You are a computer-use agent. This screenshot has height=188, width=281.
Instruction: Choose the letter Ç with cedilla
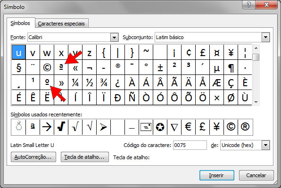pyautogui.click(x=231, y=82)
